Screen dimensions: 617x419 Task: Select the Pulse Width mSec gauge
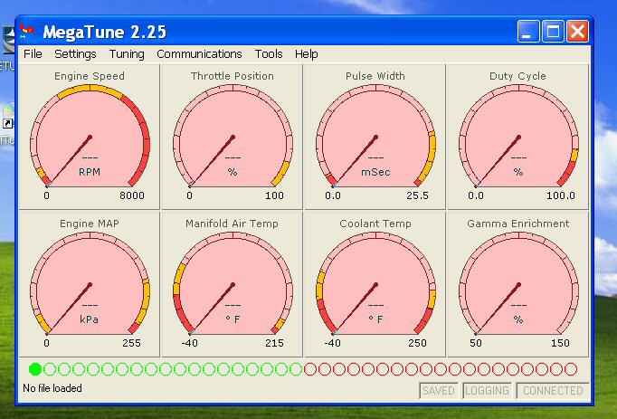coord(375,138)
